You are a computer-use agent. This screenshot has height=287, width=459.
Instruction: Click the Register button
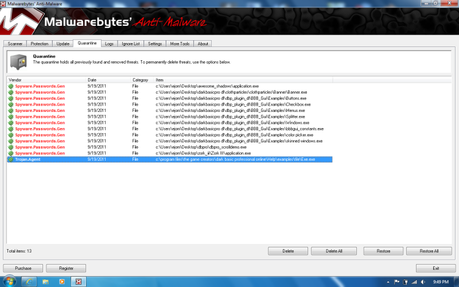(x=66, y=268)
